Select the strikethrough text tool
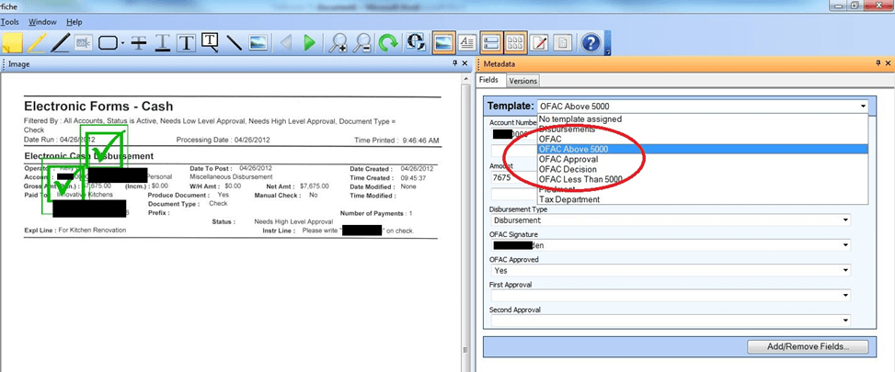The width and height of the screenshot is (895, 372). tap(139, 43)
